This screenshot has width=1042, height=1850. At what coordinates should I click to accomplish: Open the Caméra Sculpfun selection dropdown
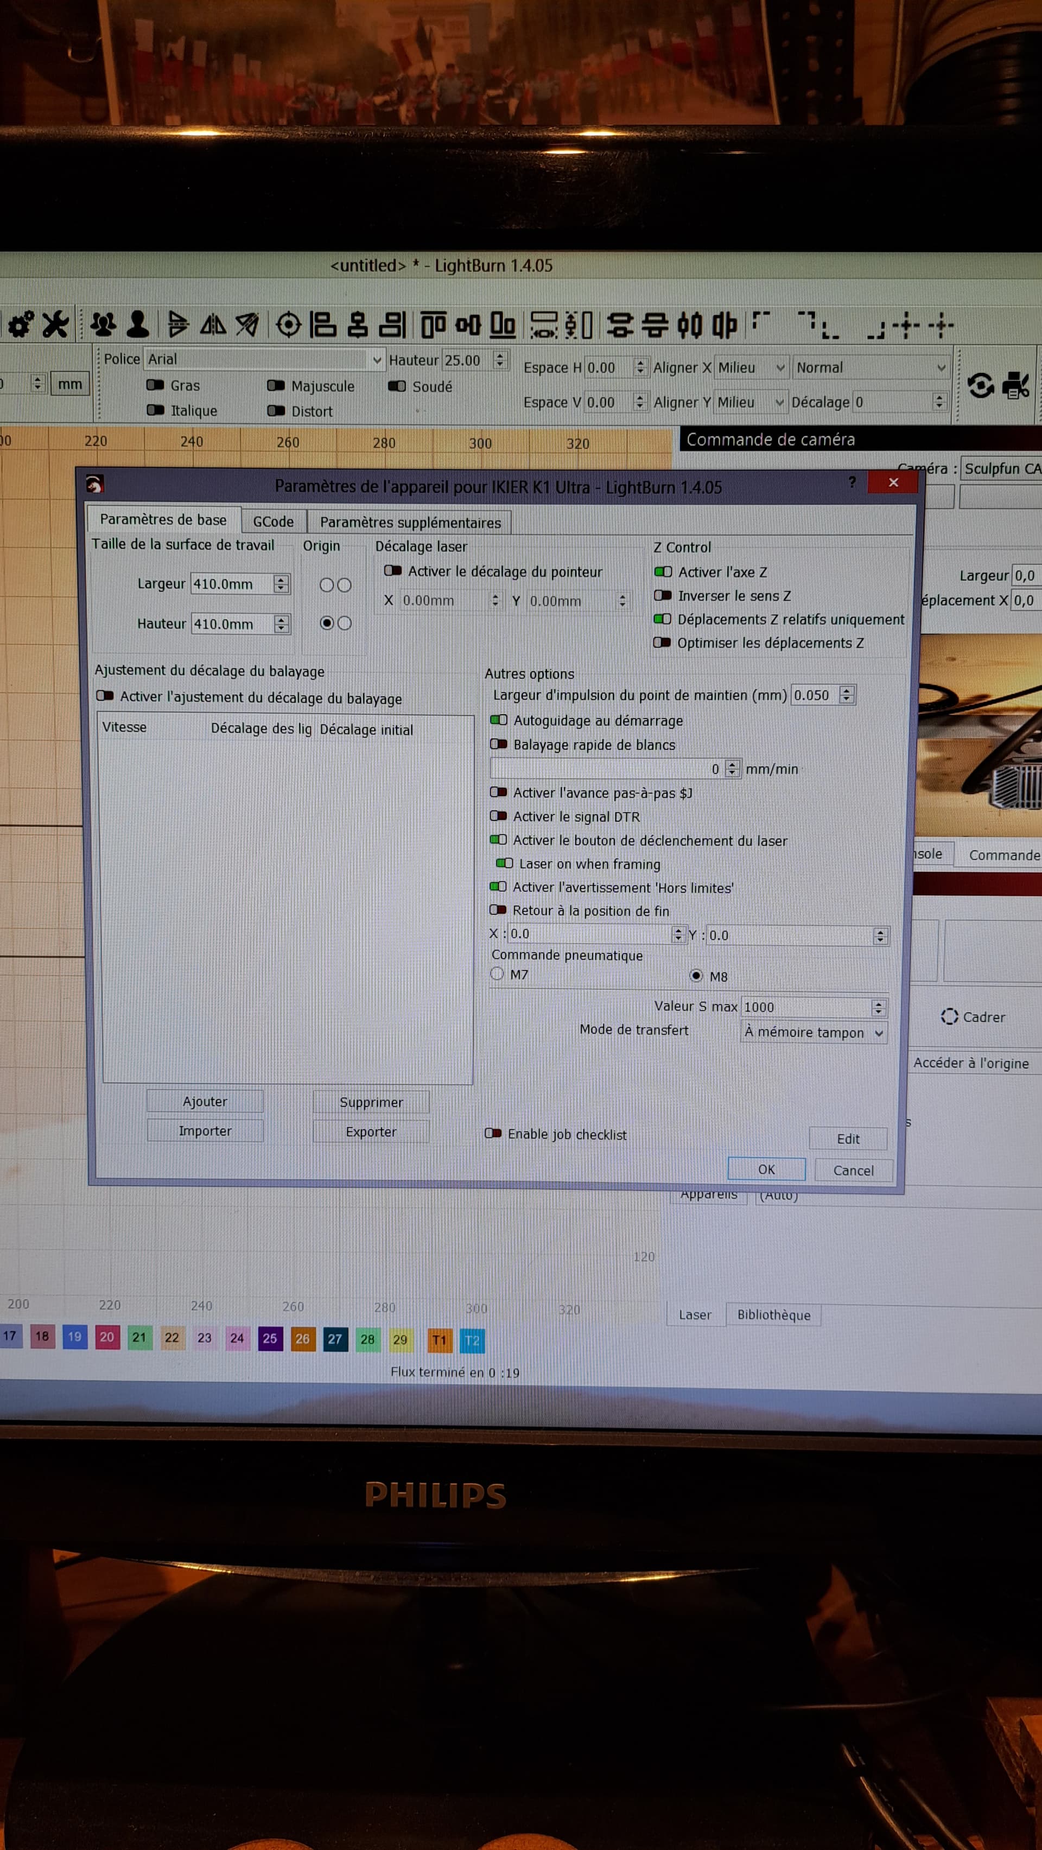pyautogui.click(x=1001, y=469)
